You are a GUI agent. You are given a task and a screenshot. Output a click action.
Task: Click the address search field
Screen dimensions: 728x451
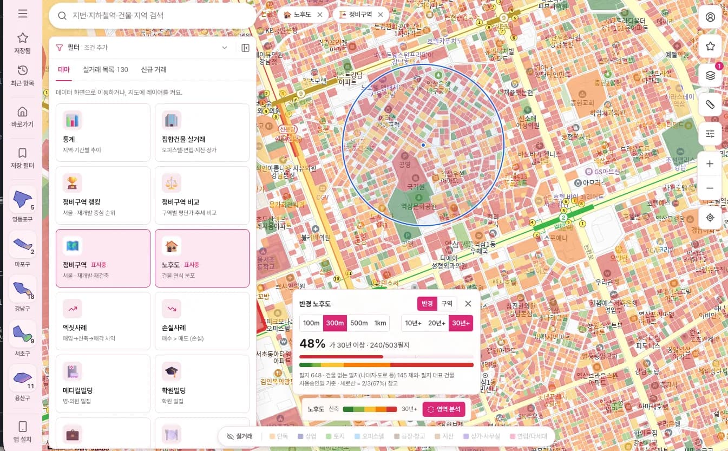[x=152, y=16]
